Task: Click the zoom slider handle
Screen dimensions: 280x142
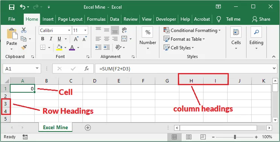Action: click(x=235, y=137)
